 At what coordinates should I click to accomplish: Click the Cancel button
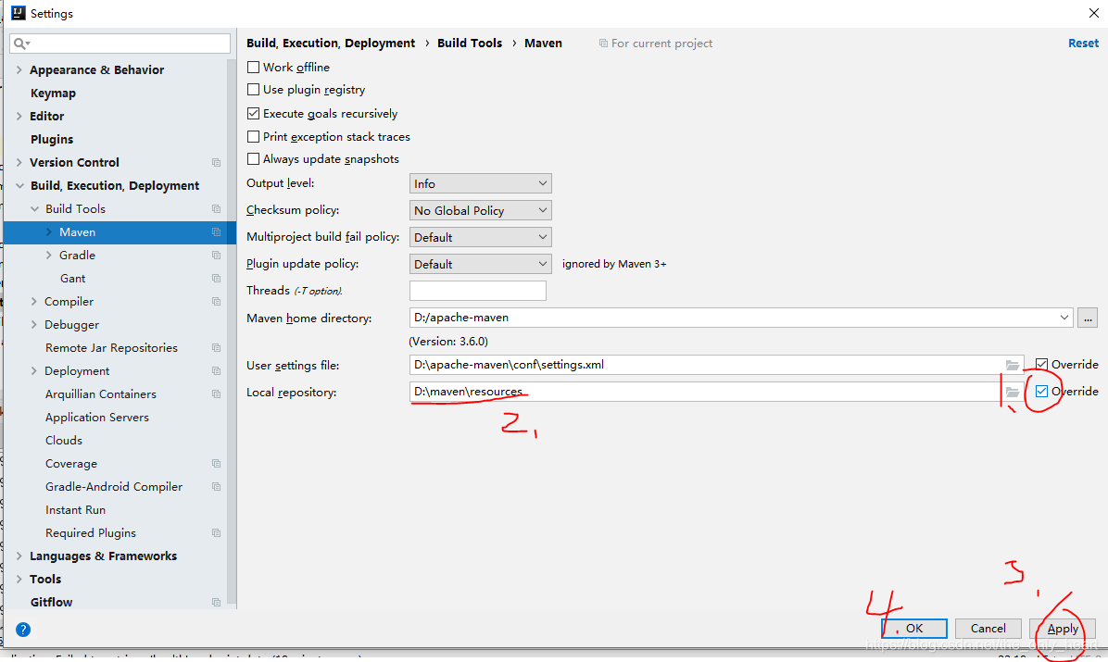[988, 628]
